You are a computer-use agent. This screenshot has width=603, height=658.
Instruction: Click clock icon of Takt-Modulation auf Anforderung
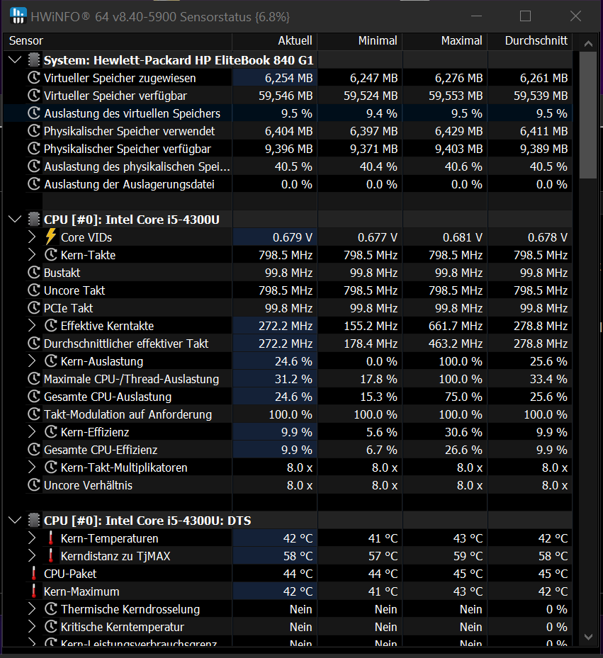point(33,414)
